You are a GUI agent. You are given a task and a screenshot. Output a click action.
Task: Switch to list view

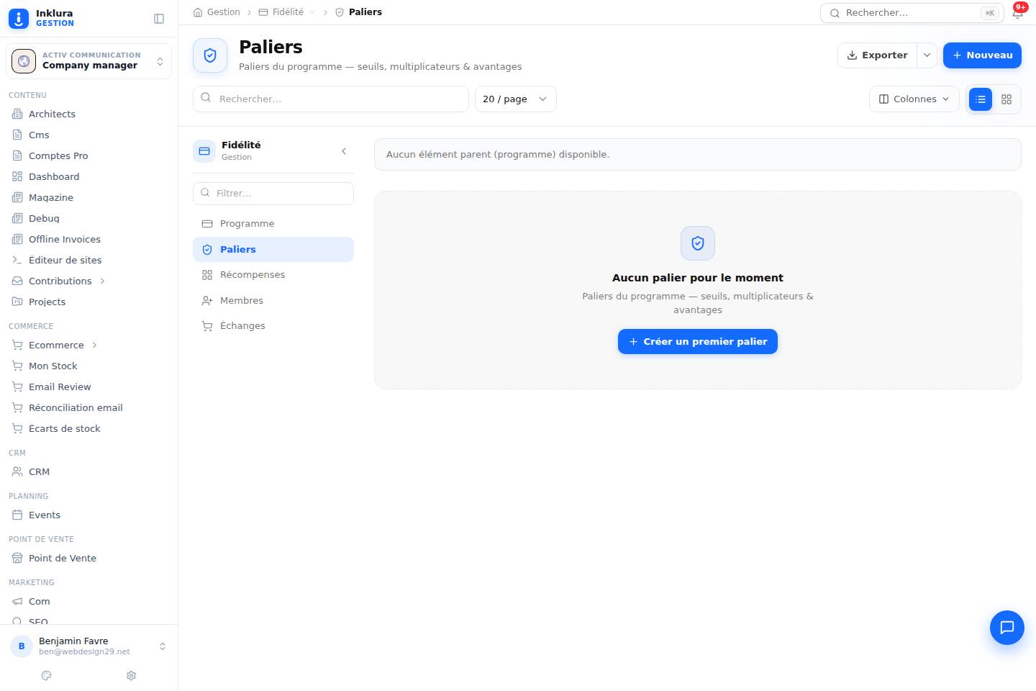coord(980,99)
